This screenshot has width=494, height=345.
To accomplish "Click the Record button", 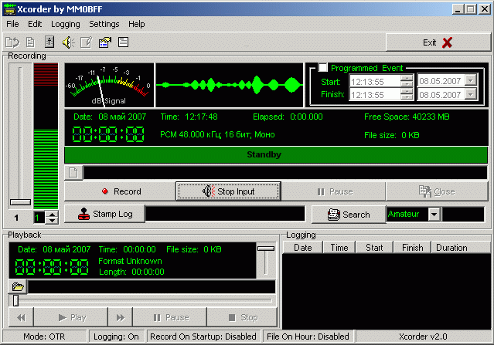I will point(120,191).
